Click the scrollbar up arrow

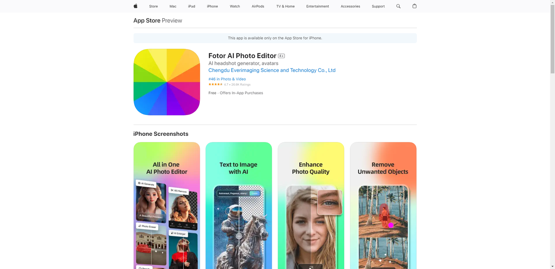(552, 3)
